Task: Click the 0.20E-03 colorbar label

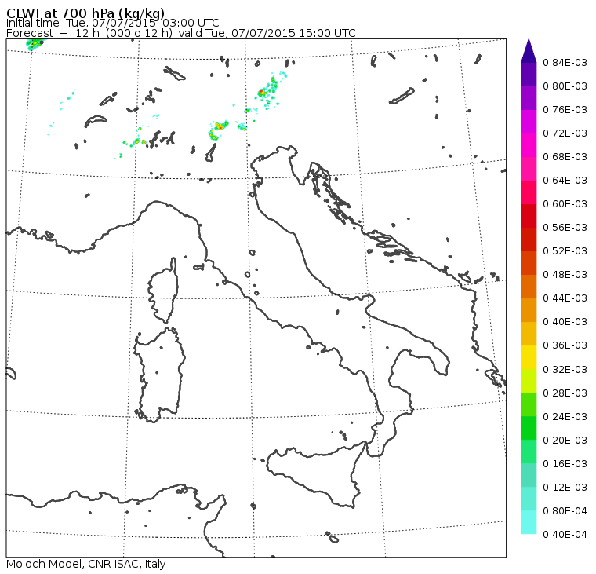Action: point(565,441)
